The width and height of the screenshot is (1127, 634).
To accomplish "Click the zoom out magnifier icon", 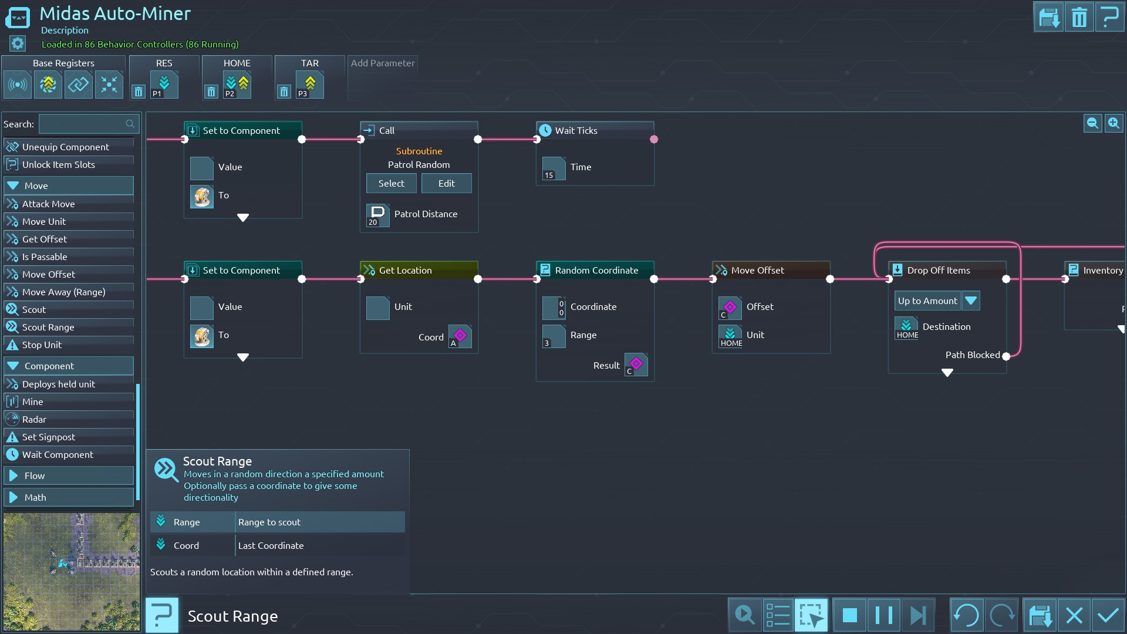I will (1092, 123).
